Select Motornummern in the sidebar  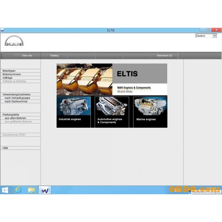point(20,74)
